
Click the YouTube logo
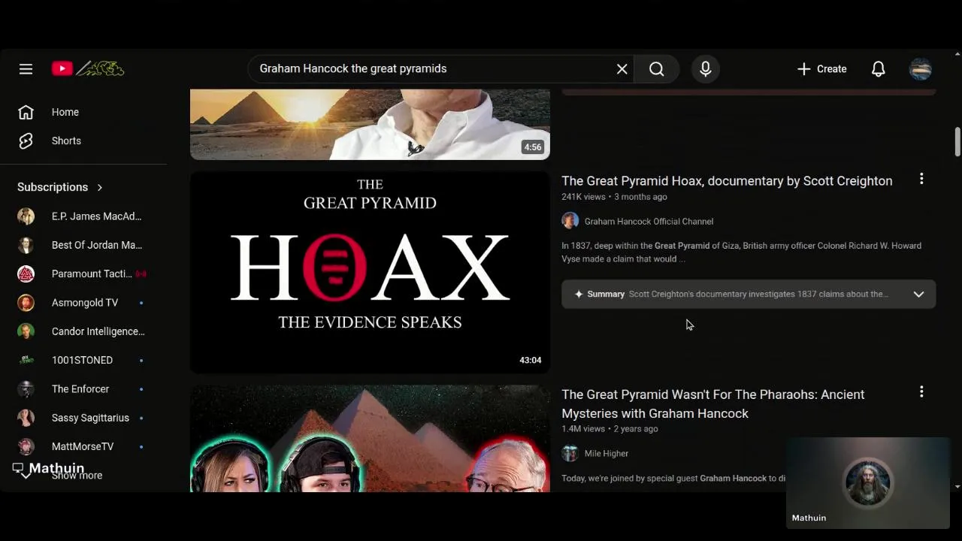[88, 68]
